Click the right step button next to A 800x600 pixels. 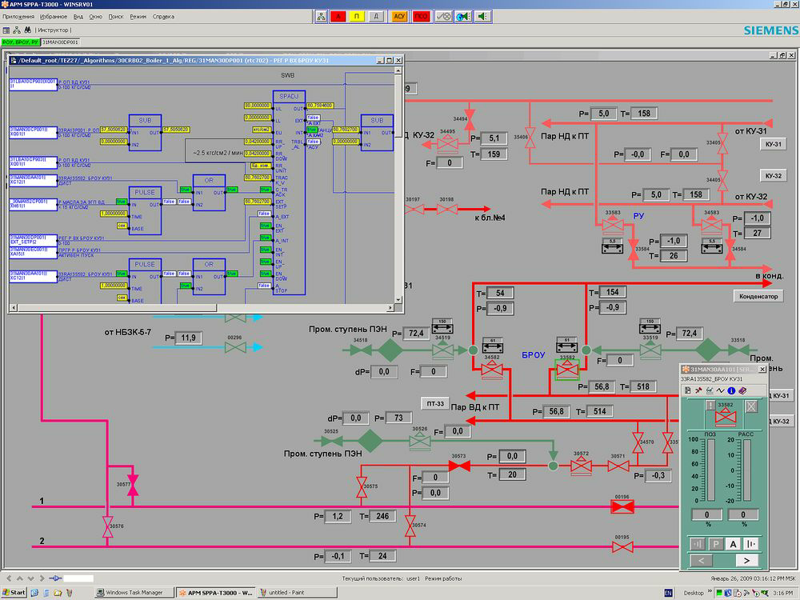point(750,544)
